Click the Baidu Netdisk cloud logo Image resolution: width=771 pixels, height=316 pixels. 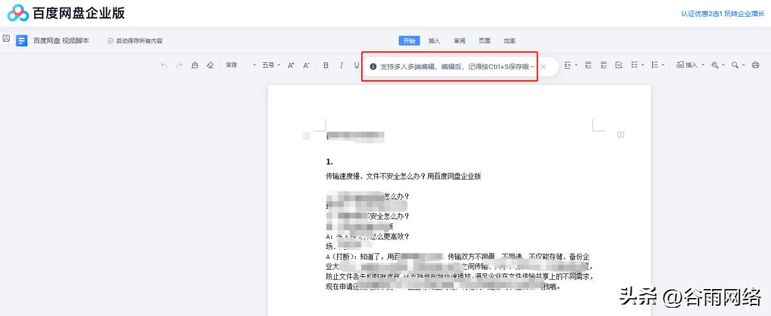[18, 13]
